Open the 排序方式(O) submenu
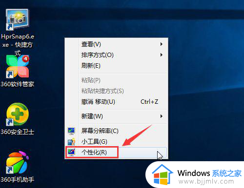 (x=116, y=55)
